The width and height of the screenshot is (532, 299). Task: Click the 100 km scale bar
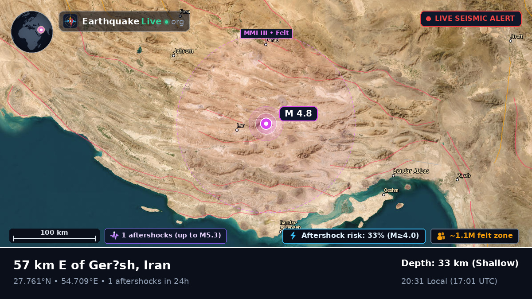pos(55,236)
